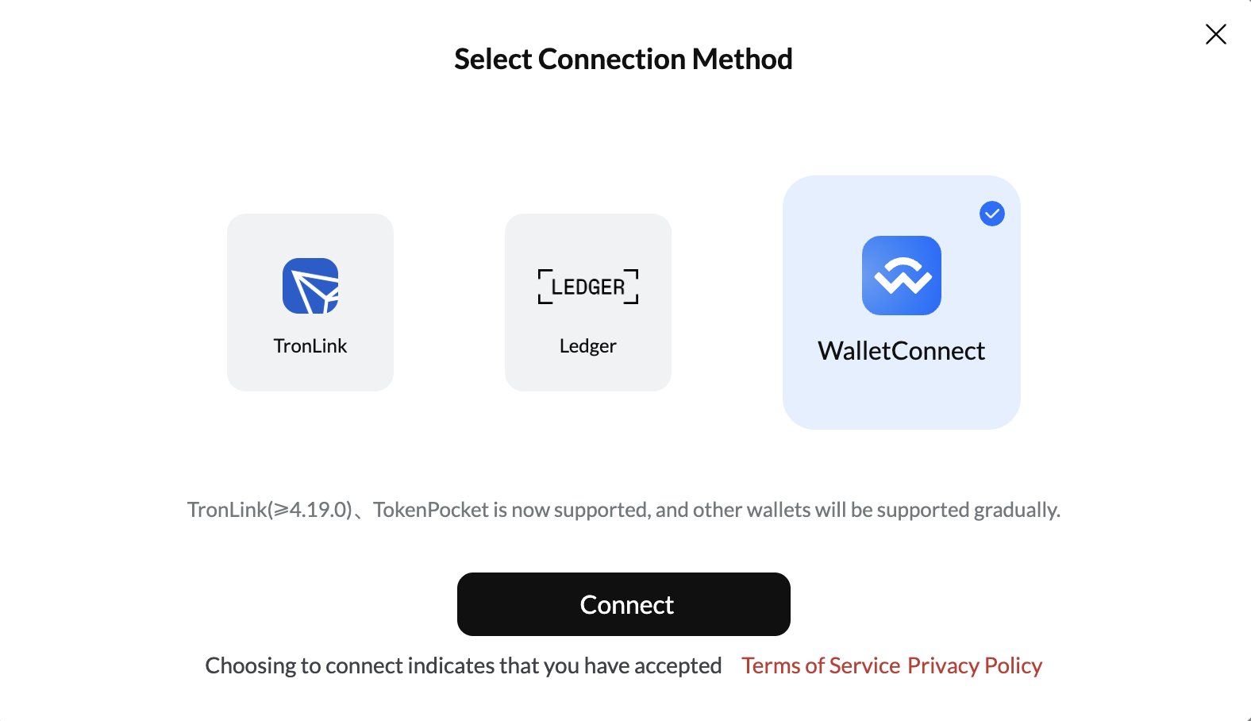1251x721 pixels.
Task: Click the Select Connection Method heading
Action: (x=623, y=60)
